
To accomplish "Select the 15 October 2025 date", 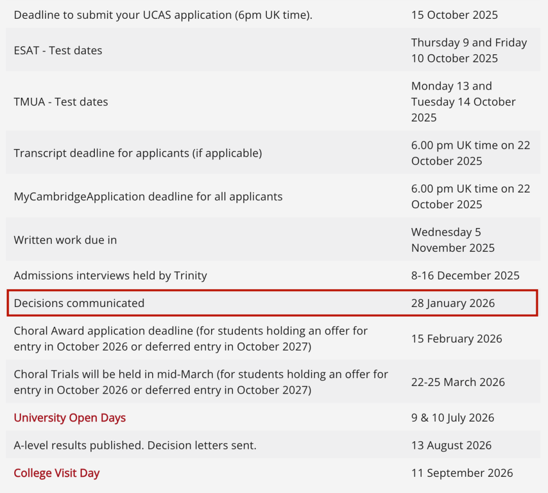I will tap(454, 15).
